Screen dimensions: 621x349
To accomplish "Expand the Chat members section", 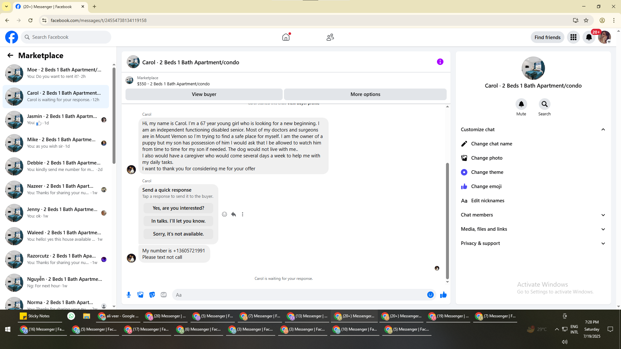I will pyautogui.click(x=603, y=215).
